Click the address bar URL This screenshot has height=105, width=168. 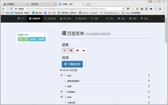[66, 9]
